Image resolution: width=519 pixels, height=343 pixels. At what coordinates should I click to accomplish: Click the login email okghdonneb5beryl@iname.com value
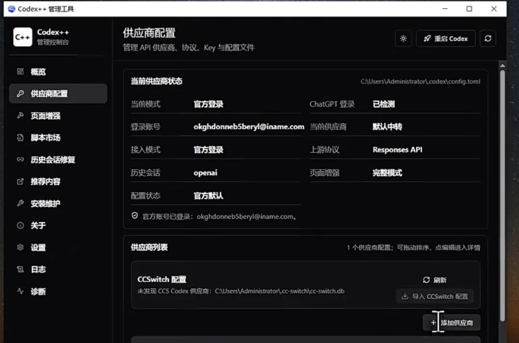249,127
